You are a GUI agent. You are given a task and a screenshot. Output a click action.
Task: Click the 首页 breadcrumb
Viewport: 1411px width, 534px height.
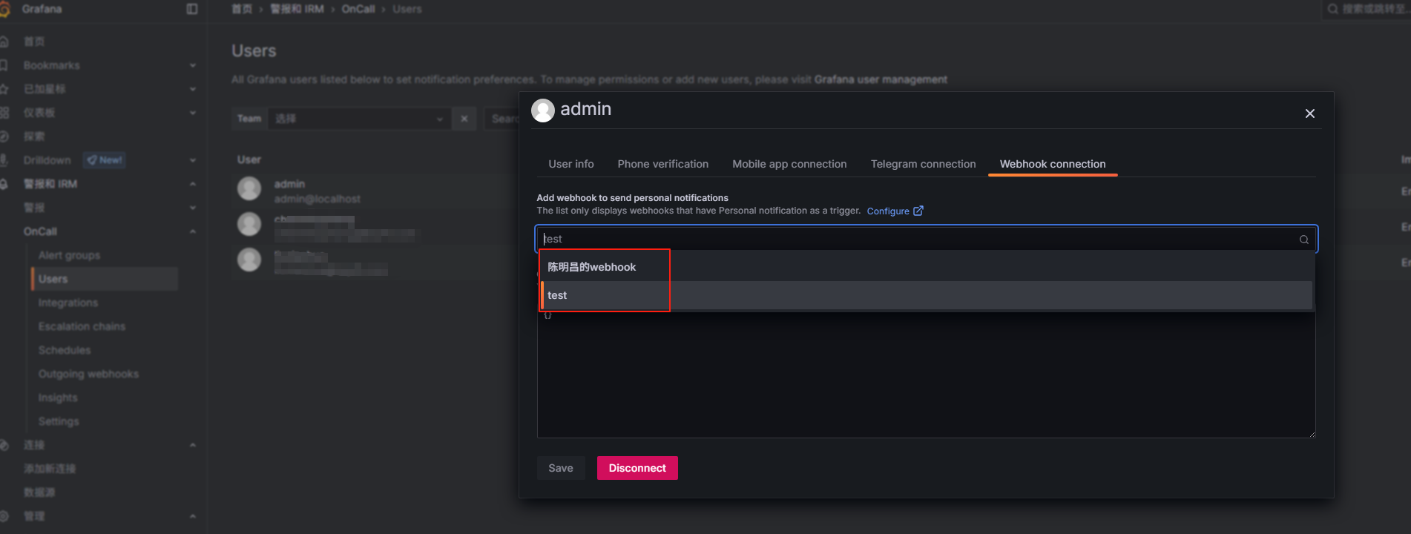tap(242, 9)
